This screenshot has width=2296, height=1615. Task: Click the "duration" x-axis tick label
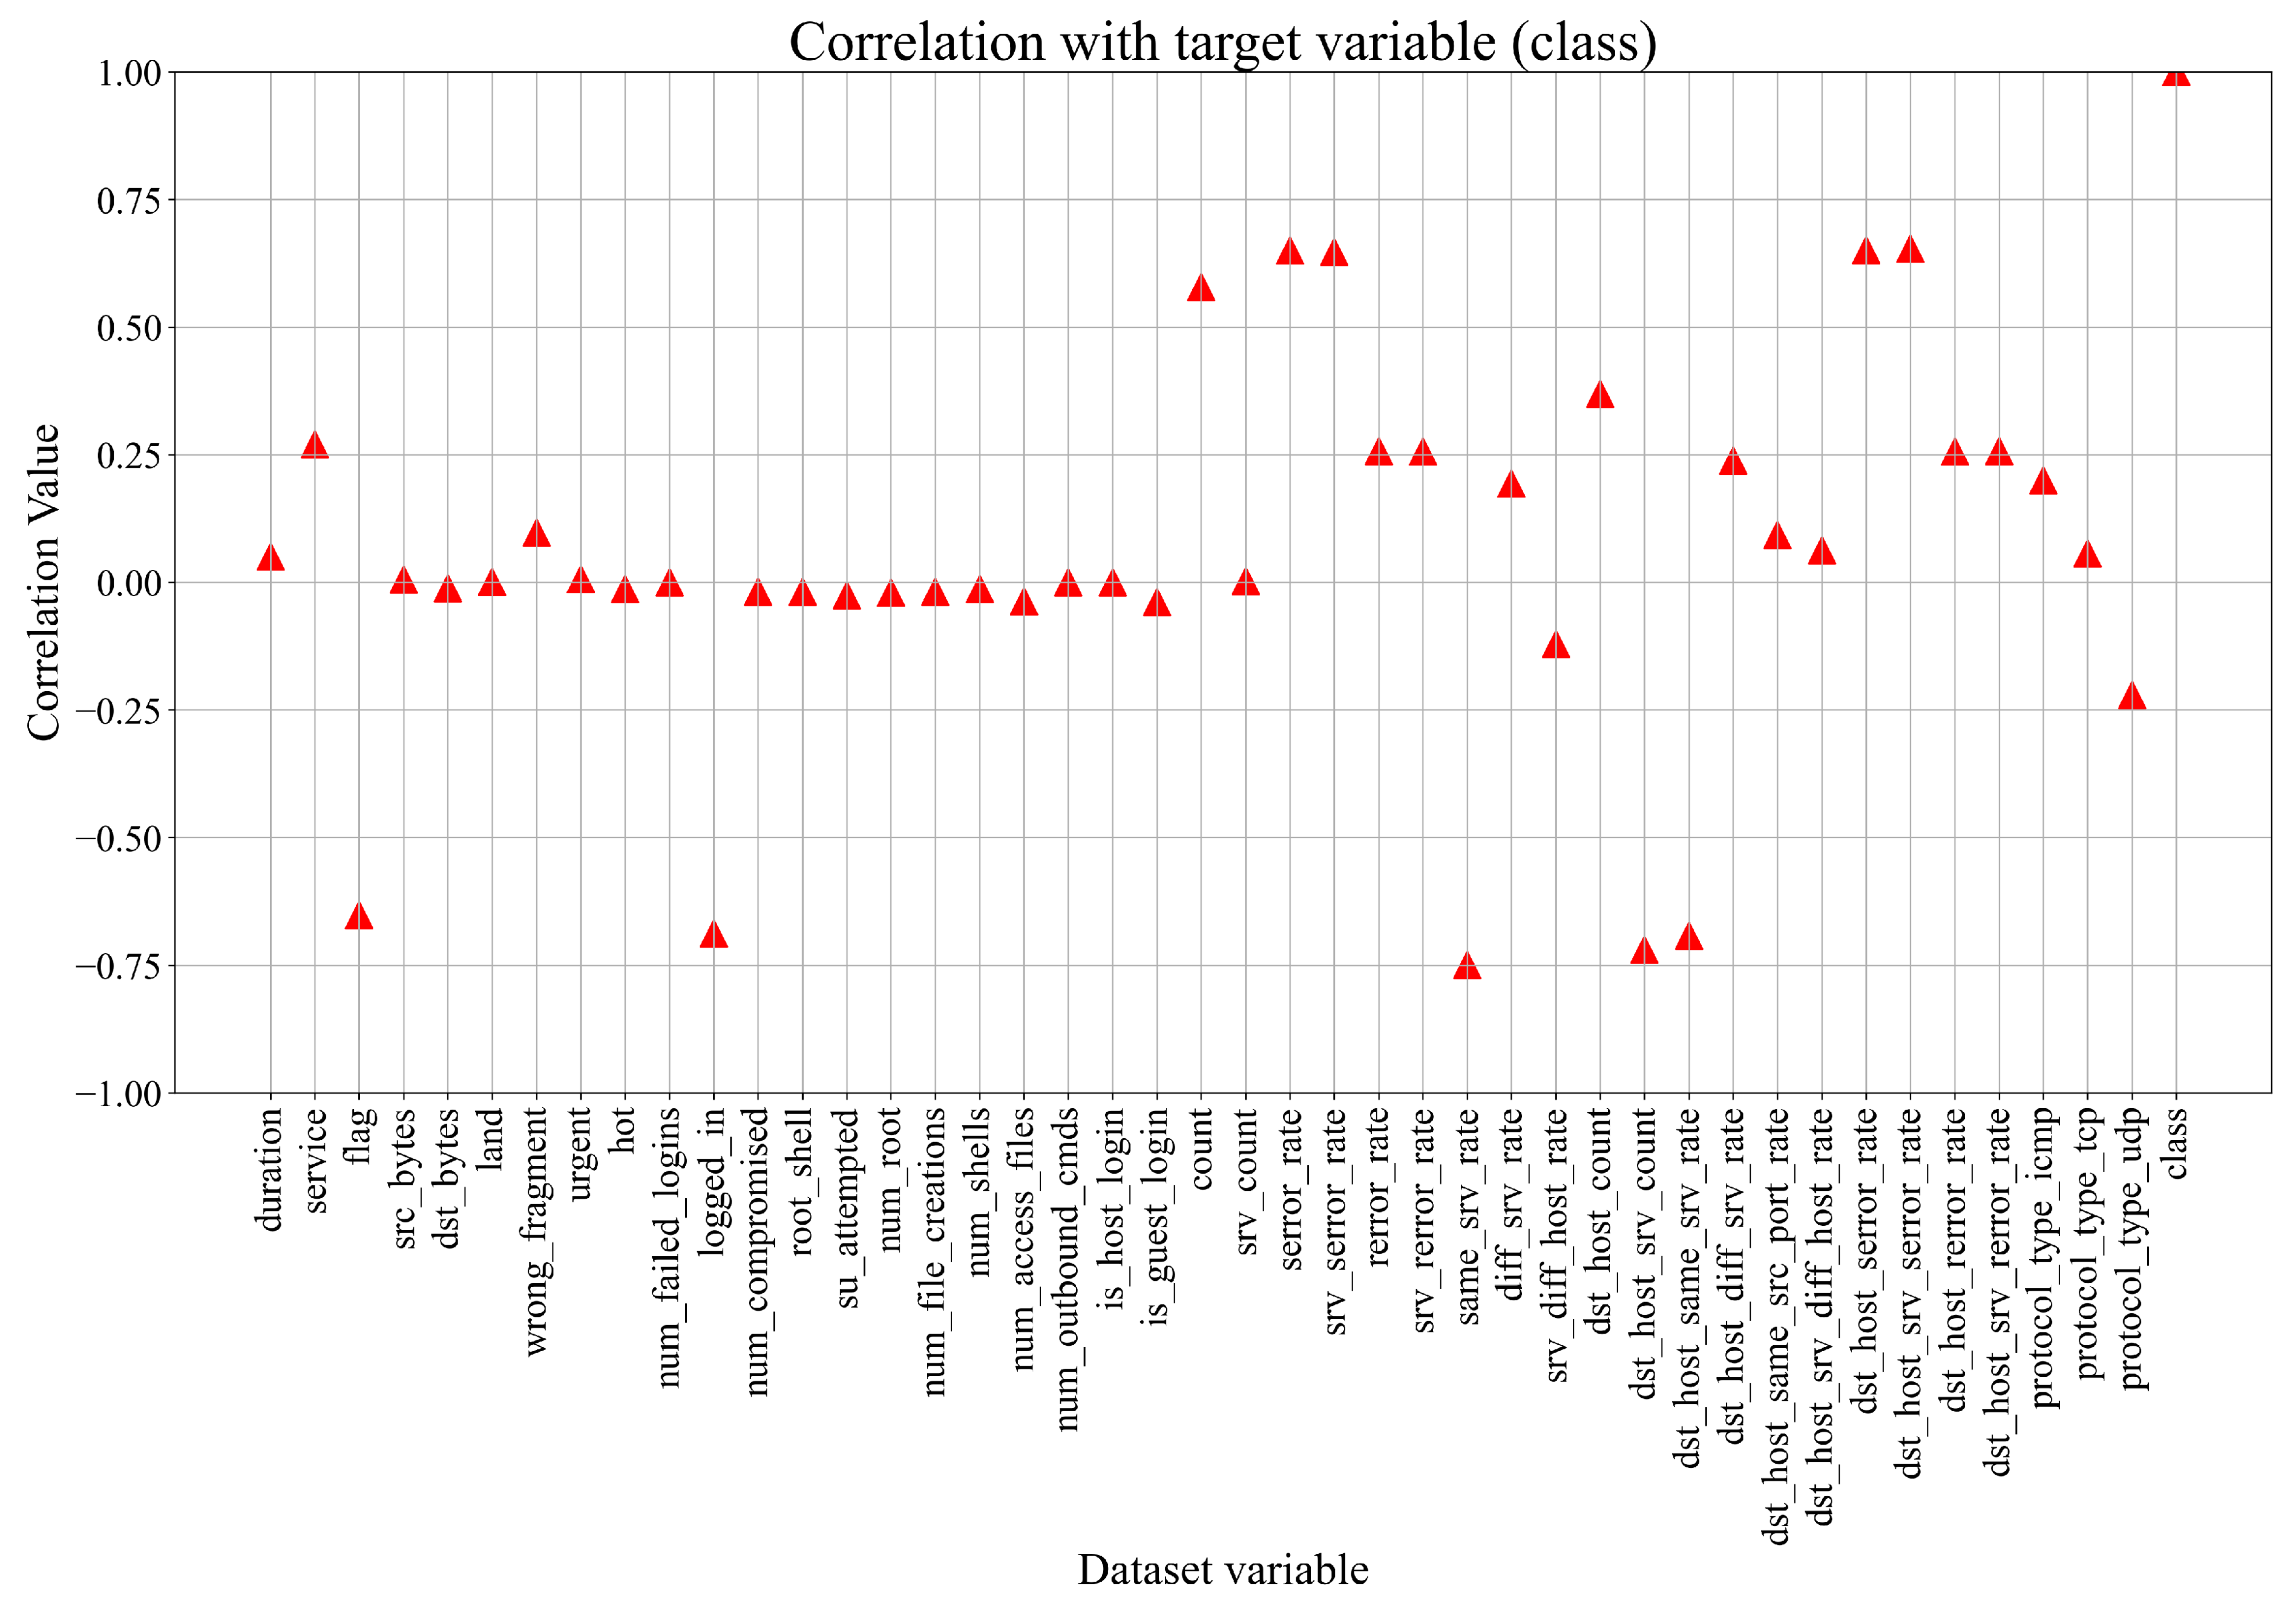[x=270, y=1168]
